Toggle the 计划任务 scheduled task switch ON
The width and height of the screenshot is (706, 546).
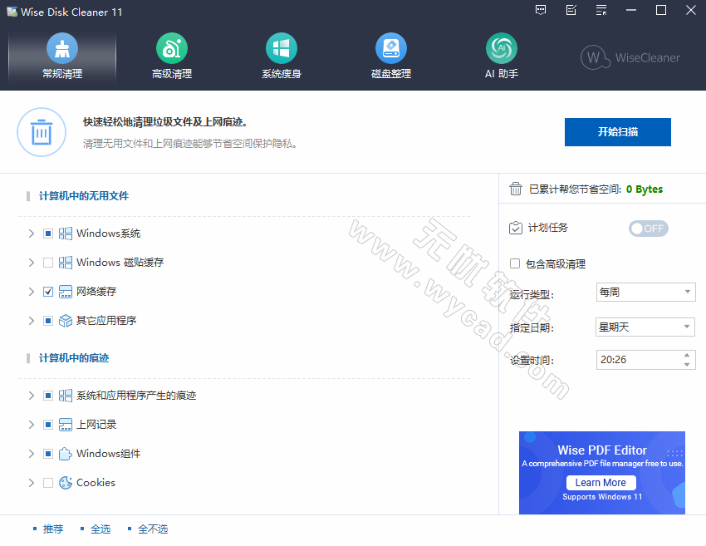click(648, 228)
